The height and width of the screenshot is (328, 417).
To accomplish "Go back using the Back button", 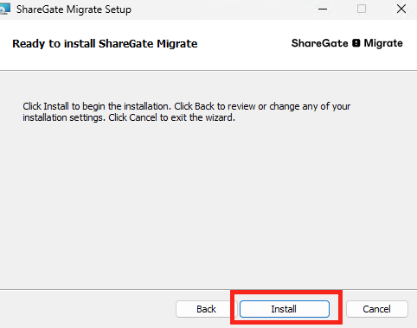I will click(x=206, y=309).
